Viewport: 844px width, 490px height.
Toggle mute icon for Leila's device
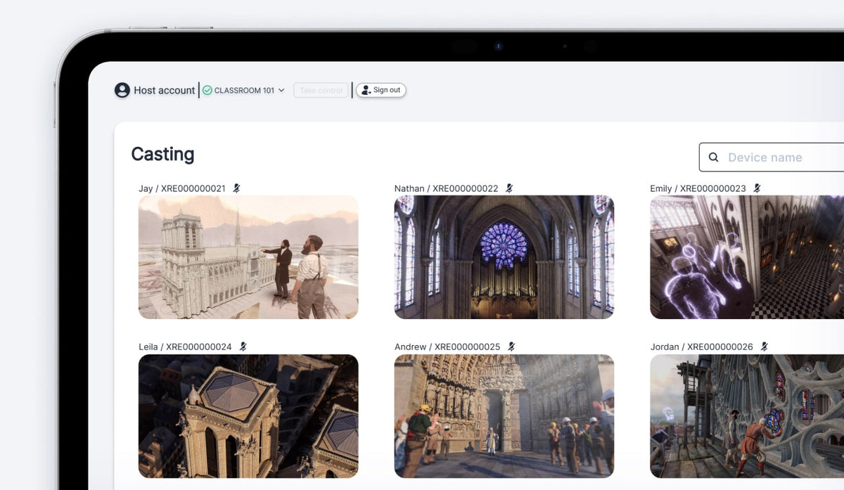[243, 347]
